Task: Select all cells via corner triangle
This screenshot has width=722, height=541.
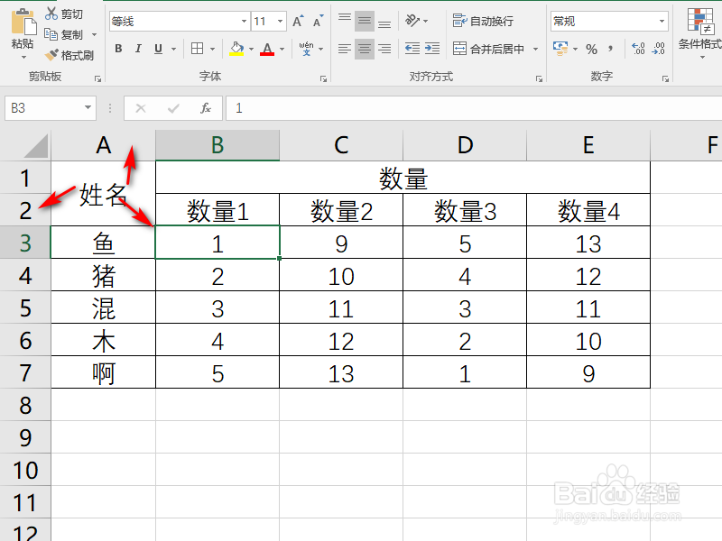Action: [36, 146]
